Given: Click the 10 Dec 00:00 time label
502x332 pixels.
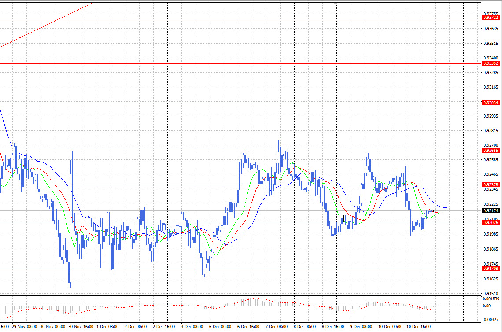Looking at the screenshot, I should (x=391, y=327).
